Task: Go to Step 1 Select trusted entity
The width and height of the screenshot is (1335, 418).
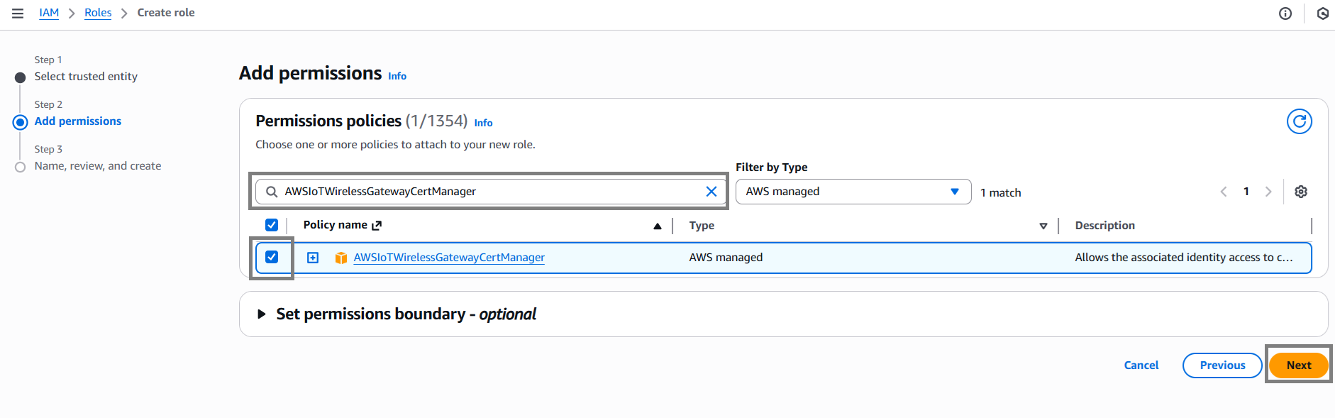Action: pyautogui.click(x=86, y=77)
